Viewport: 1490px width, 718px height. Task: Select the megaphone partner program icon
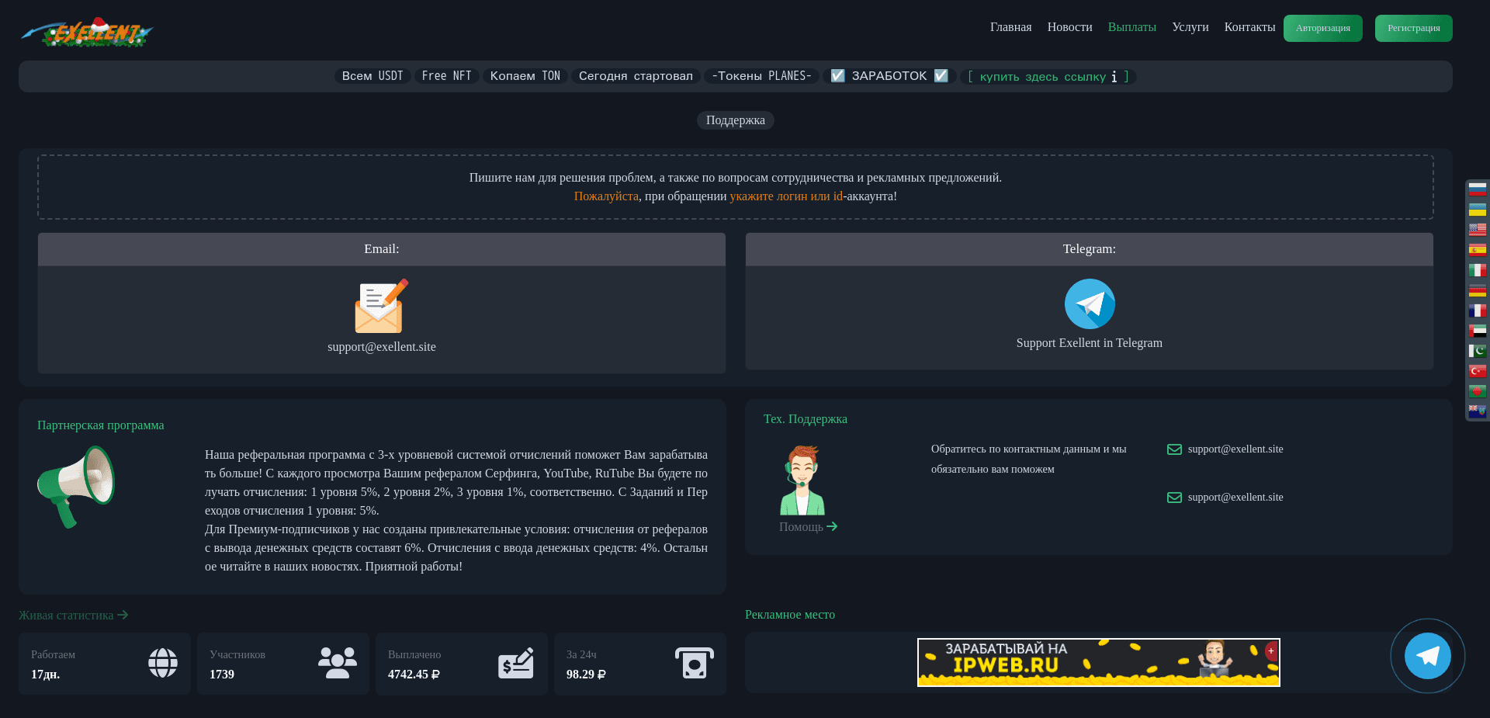click(x=78, y=487)
